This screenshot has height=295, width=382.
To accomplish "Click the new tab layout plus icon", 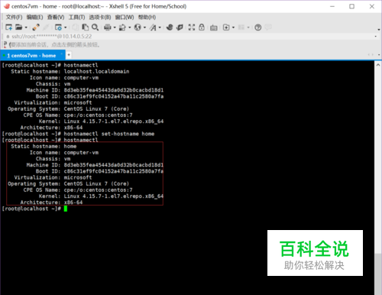I will point(226,27).
